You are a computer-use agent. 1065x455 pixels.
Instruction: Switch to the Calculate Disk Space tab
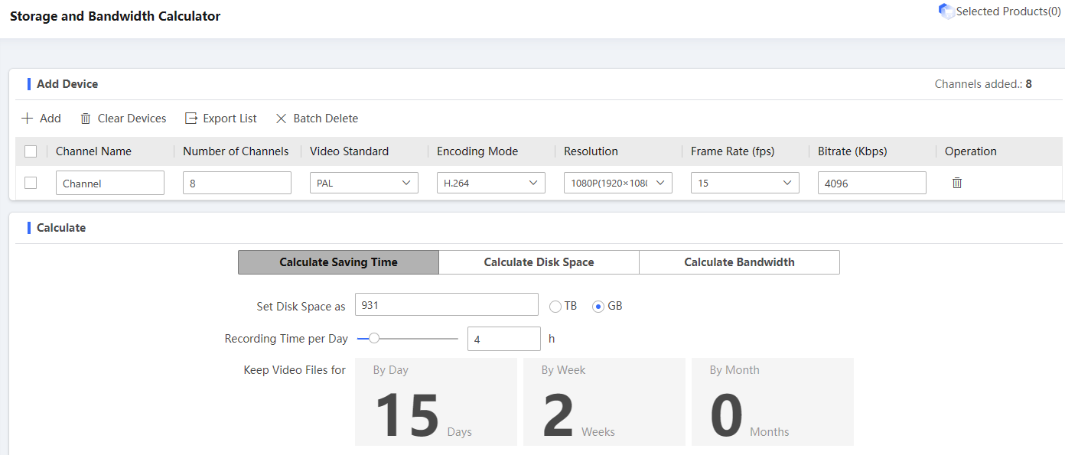pyautogui.click(x=539, y=262)
